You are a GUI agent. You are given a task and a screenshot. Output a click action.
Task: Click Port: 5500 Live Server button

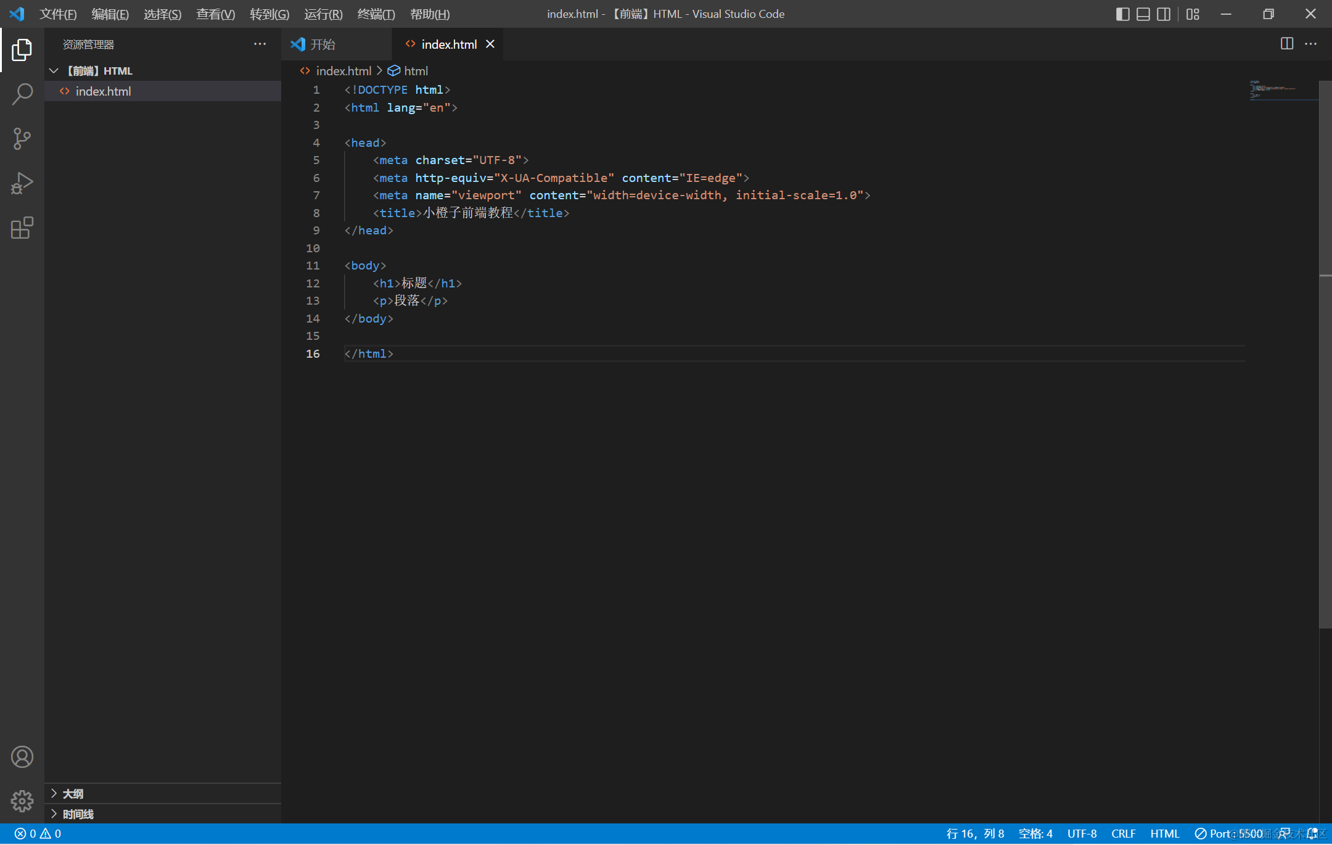pyautogui.click(x=1228, y=833)
